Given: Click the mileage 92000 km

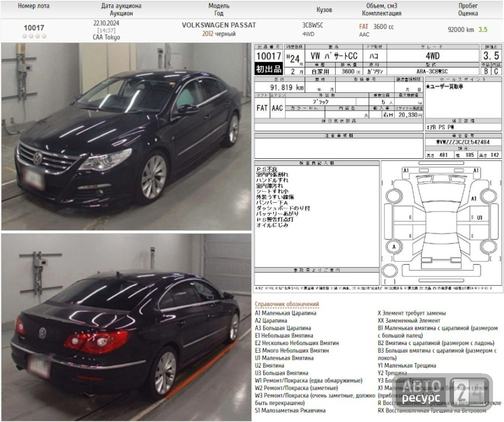Looking at the screenshot, I should click(461, 30).
